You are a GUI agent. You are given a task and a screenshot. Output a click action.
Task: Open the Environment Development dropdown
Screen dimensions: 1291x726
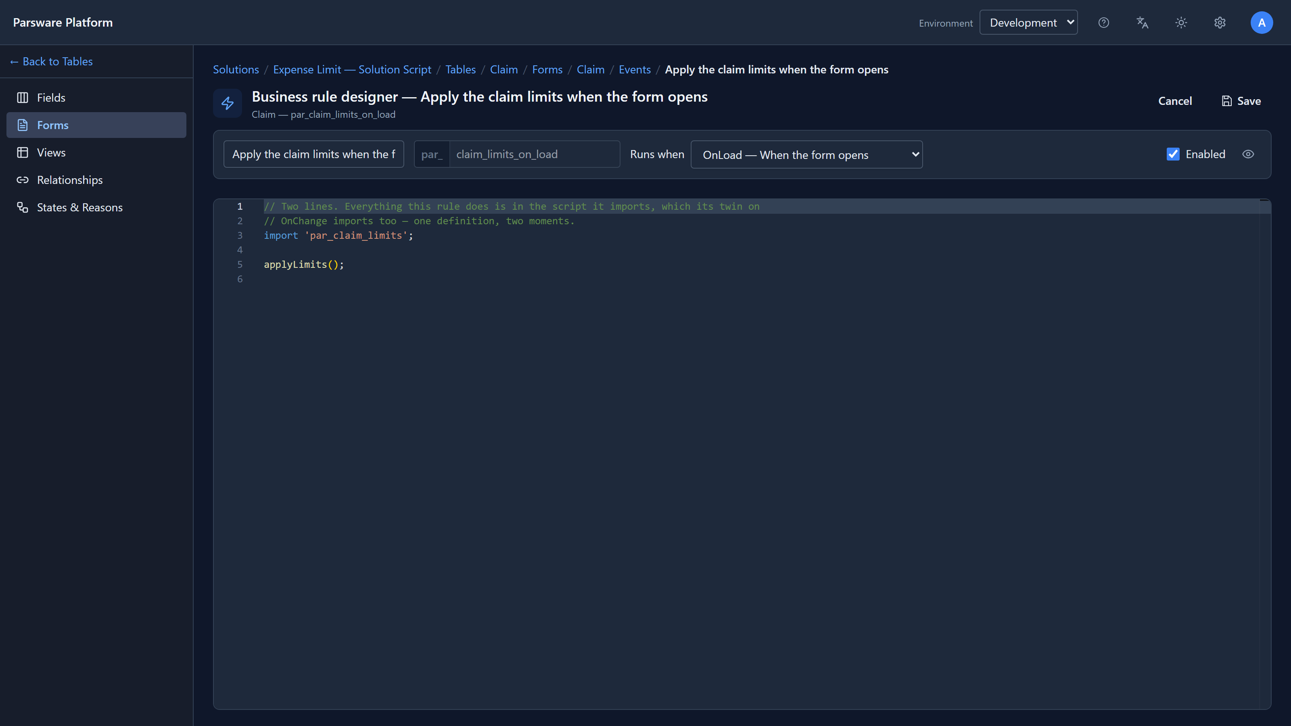(1028, 23)
